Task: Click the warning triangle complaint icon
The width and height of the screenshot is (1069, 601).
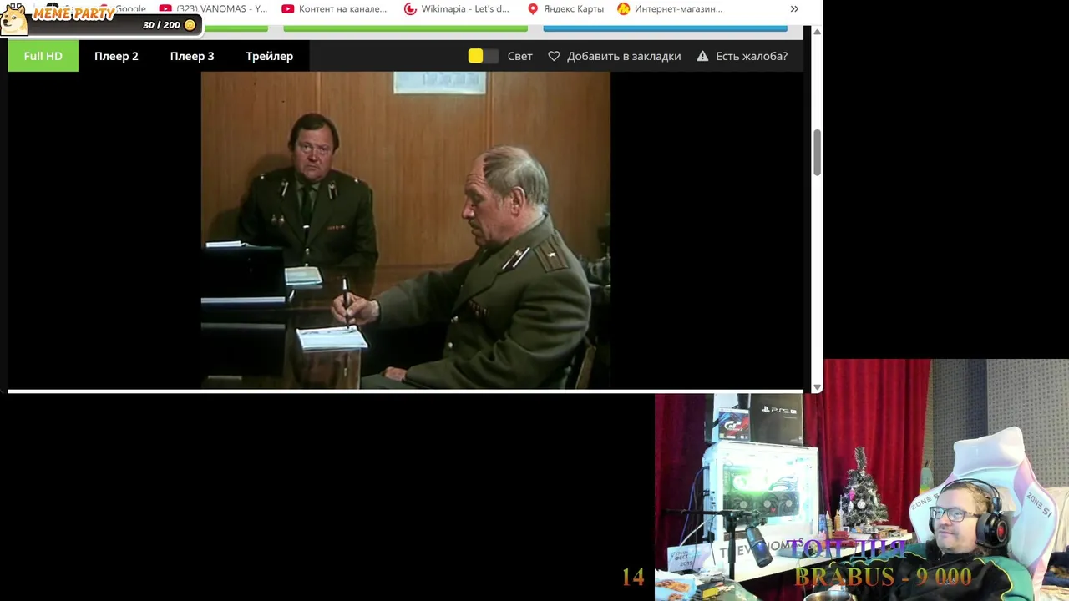Action: coord(702,56)
